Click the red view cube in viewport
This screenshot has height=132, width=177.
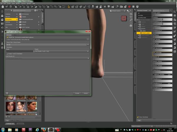tap(124, 18)
